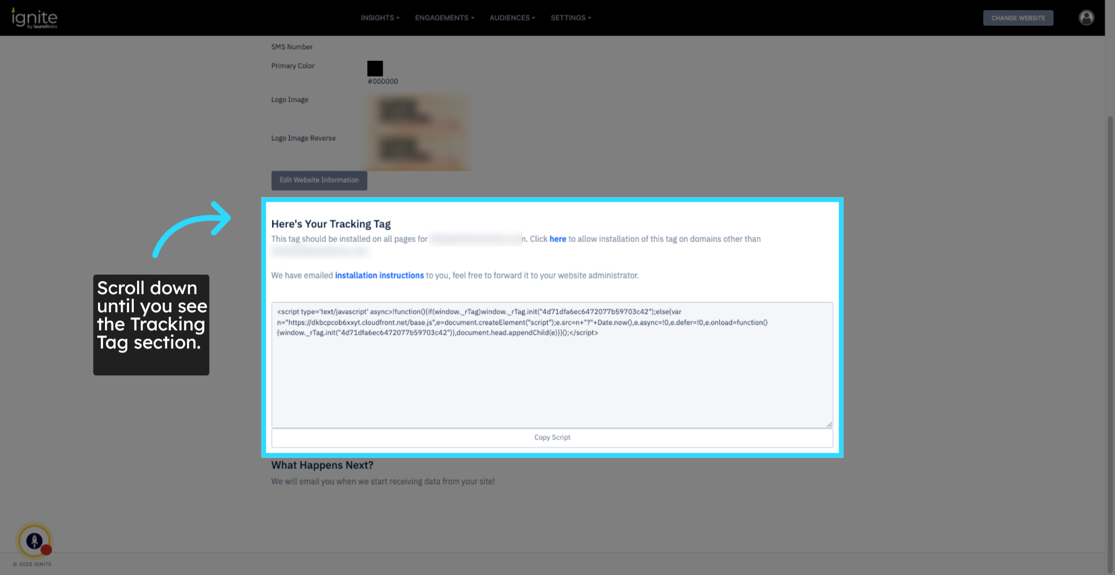
Task: Expand the Engagements dropdown menu
Action: click(x=444, y=18)
